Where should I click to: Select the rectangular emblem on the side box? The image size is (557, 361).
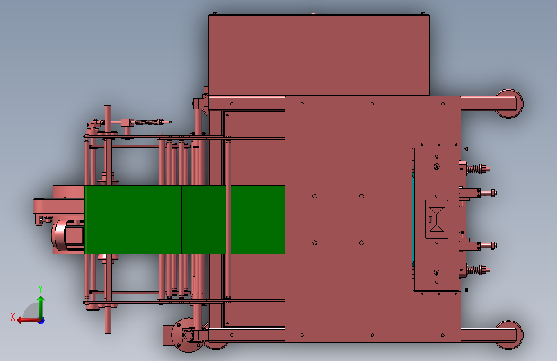click(x=437, y=219)
